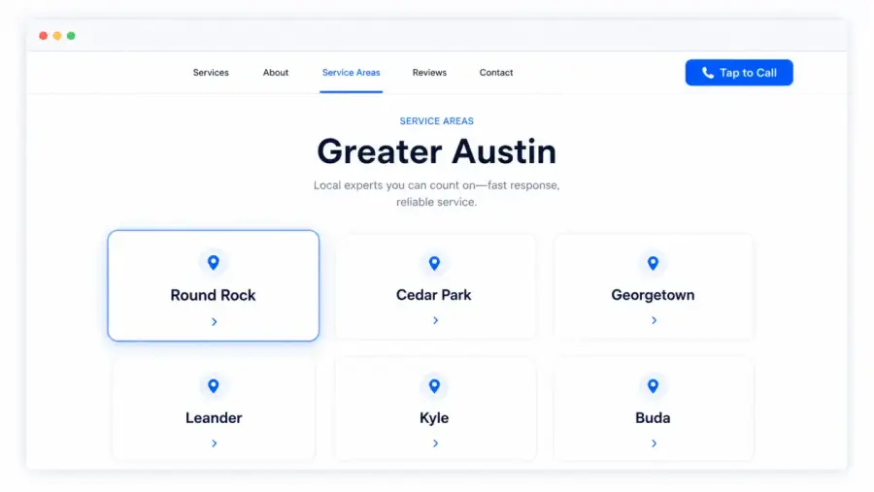Click the Tap to Call button label
874x492 pixels.
[748, 73]
